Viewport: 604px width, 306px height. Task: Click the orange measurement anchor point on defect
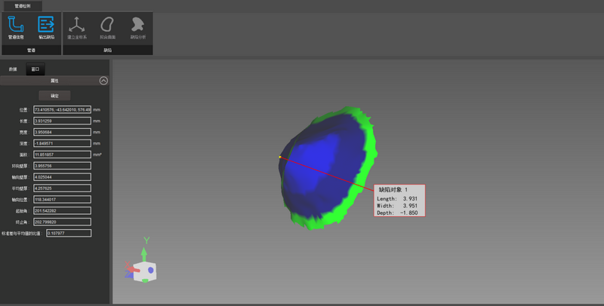pos(280,157)
